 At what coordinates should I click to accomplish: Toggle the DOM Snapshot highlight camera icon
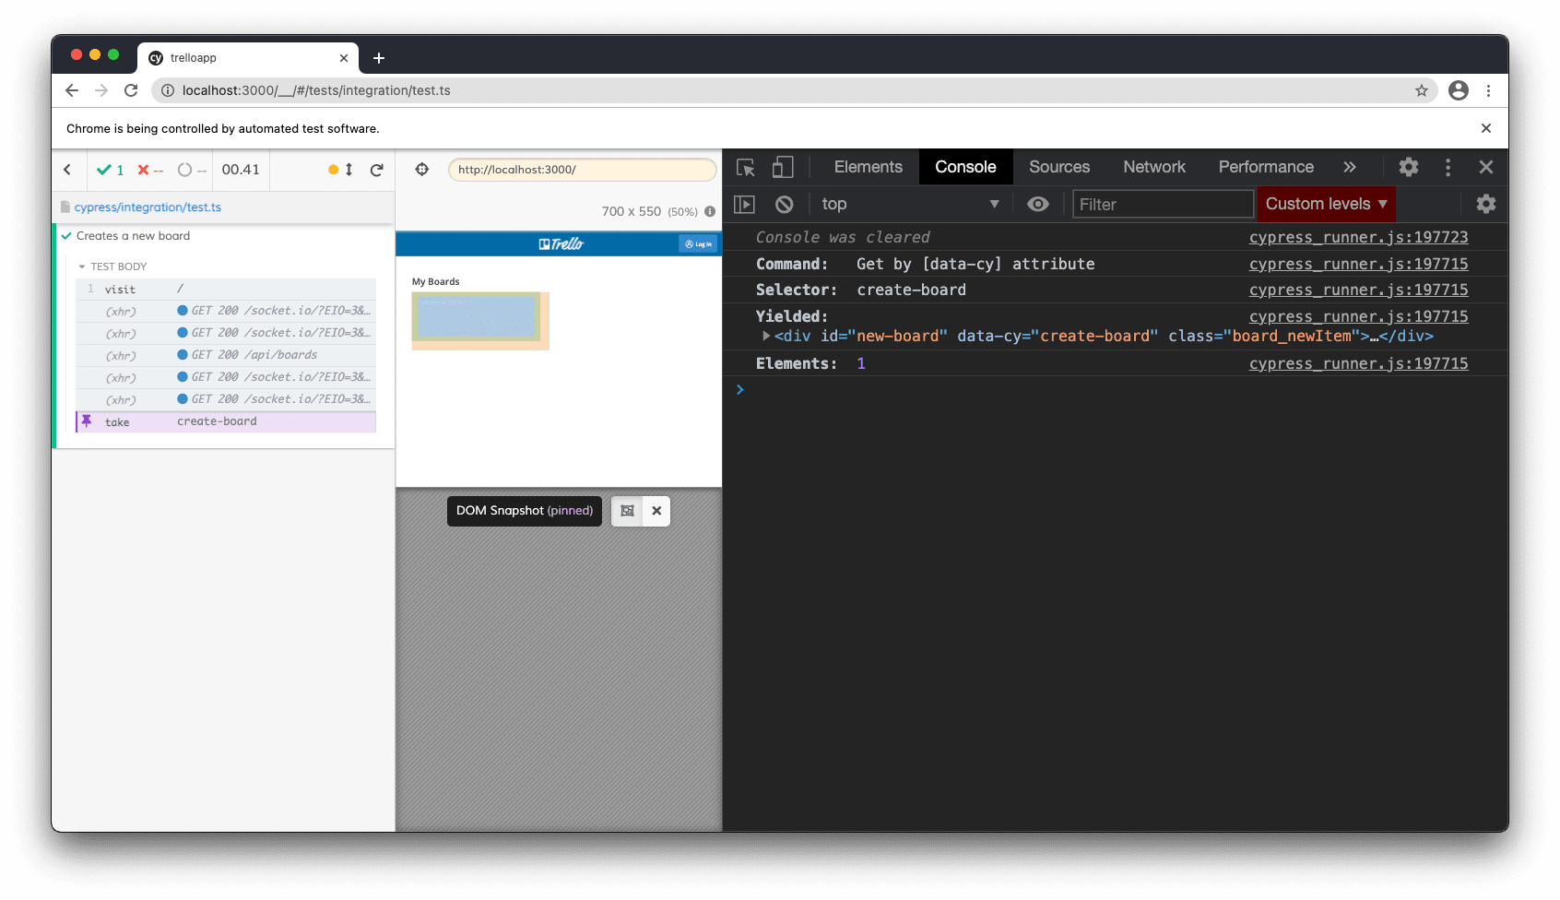[x=627, y=510]
